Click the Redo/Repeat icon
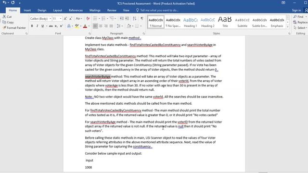Viewport: 308px width, 173px height. coord(13,2)
